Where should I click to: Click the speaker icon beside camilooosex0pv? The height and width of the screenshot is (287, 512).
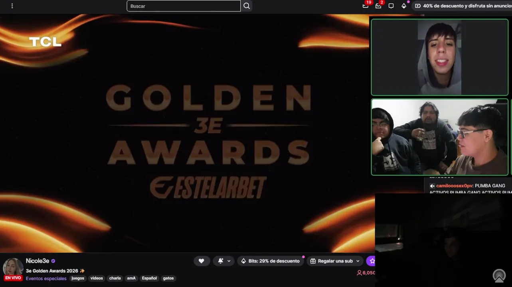pos(432,186)
